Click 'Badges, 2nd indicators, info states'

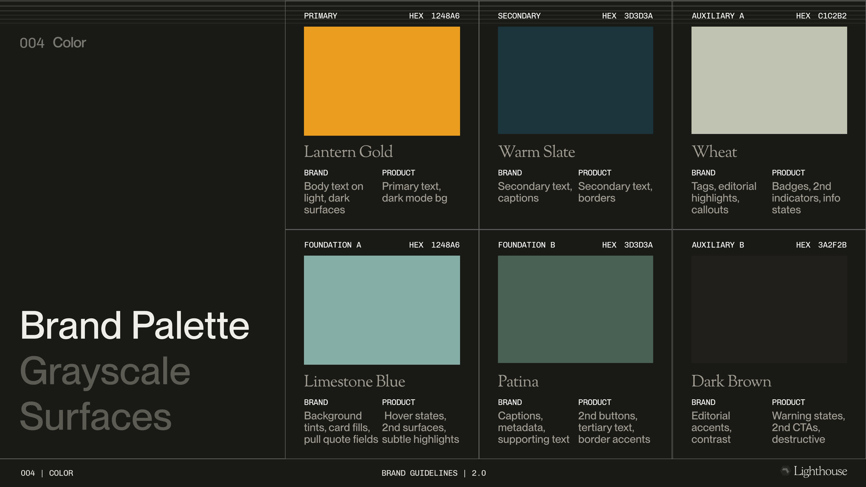point(806,198)
